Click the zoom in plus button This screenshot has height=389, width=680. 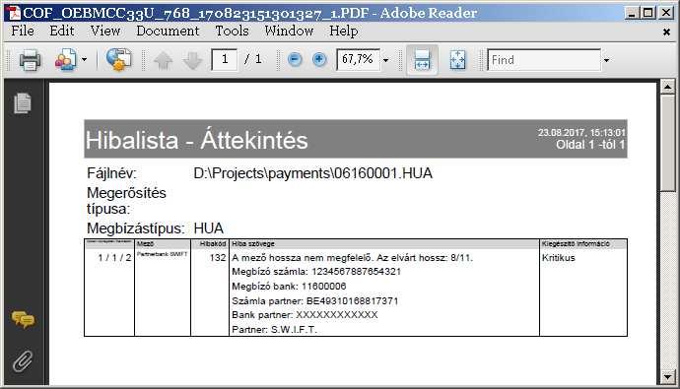coord(319,59)
